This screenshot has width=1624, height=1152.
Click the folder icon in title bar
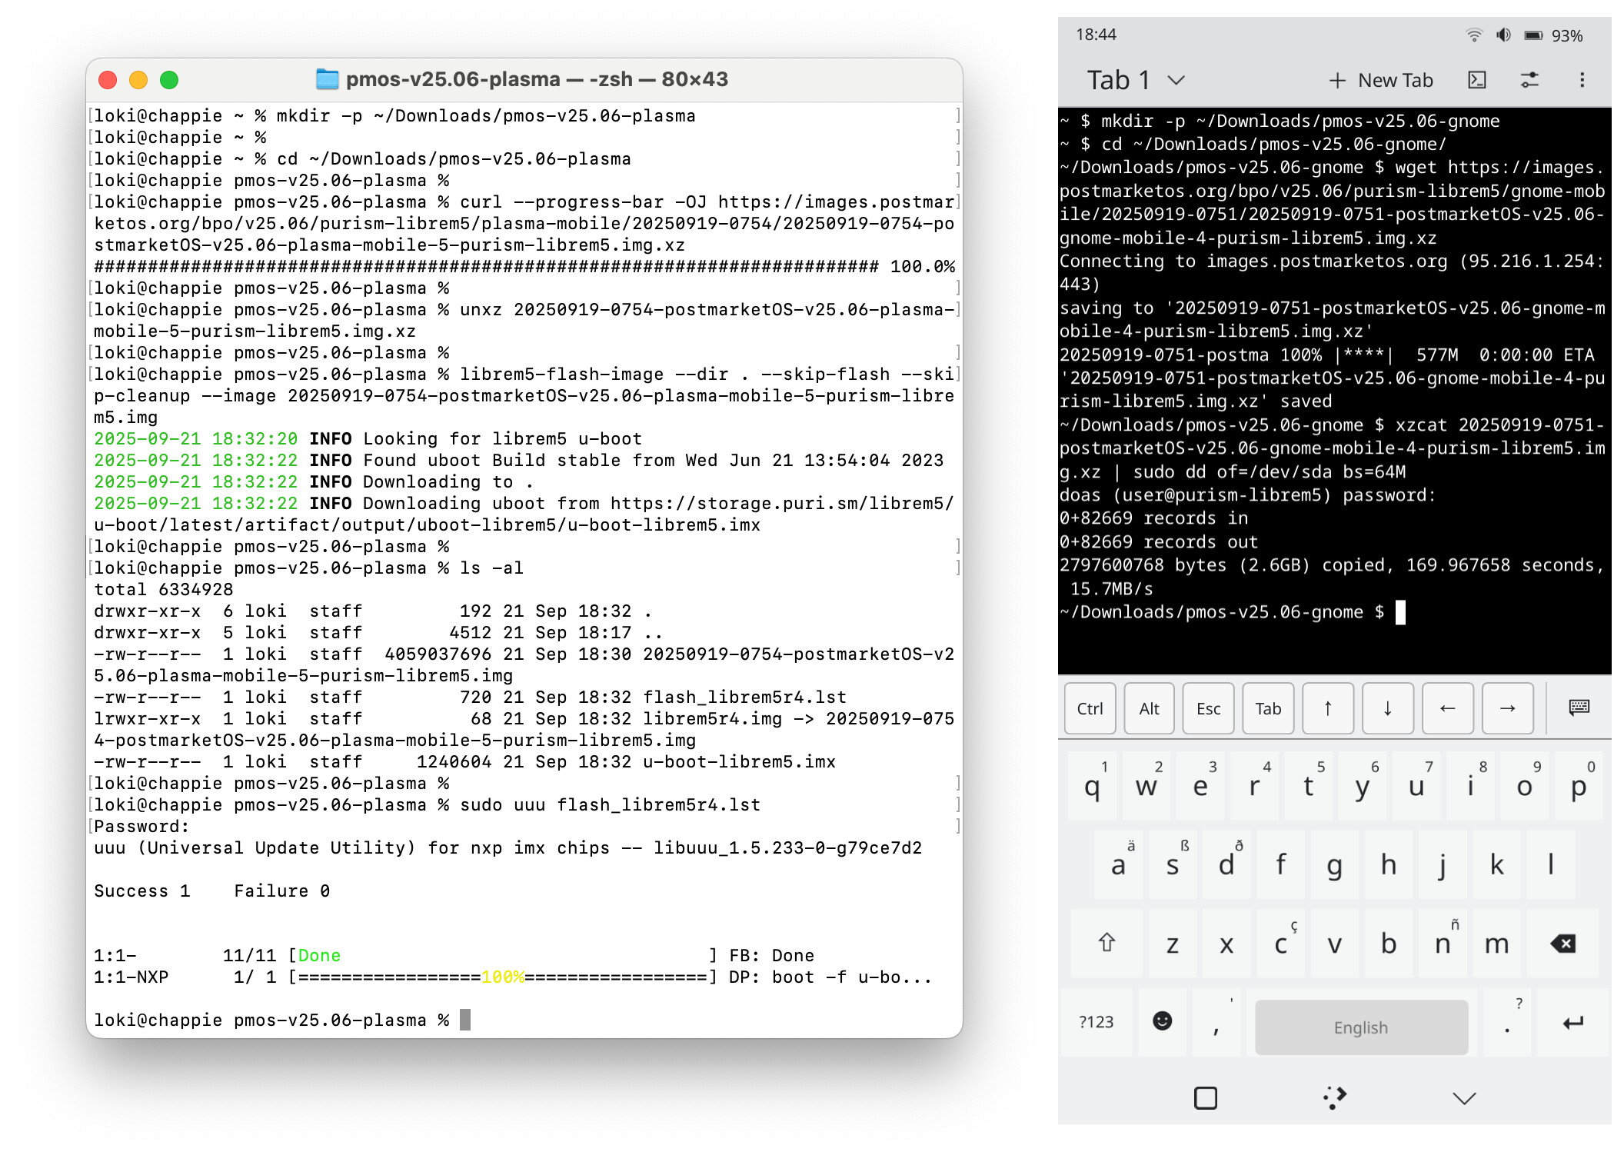(328, 79)
